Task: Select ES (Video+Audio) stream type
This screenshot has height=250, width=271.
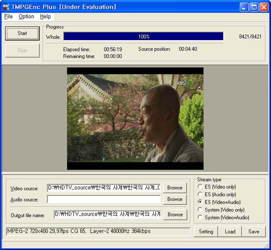Action: (219, 202)
